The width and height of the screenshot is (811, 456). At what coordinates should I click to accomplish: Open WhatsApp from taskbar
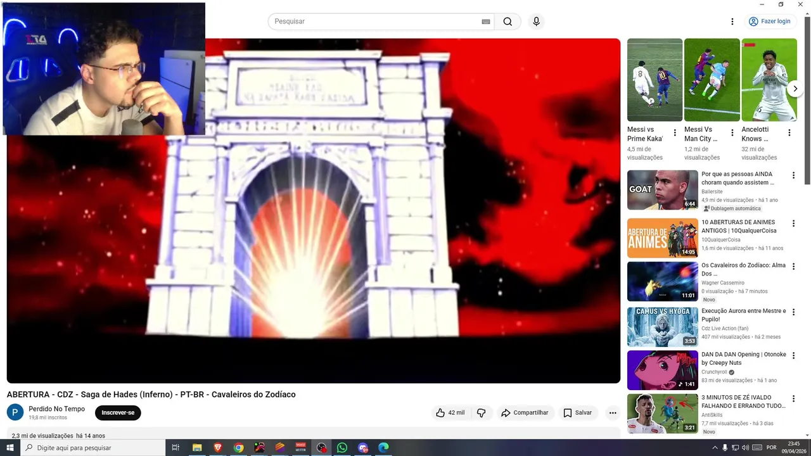coord(342,448)
